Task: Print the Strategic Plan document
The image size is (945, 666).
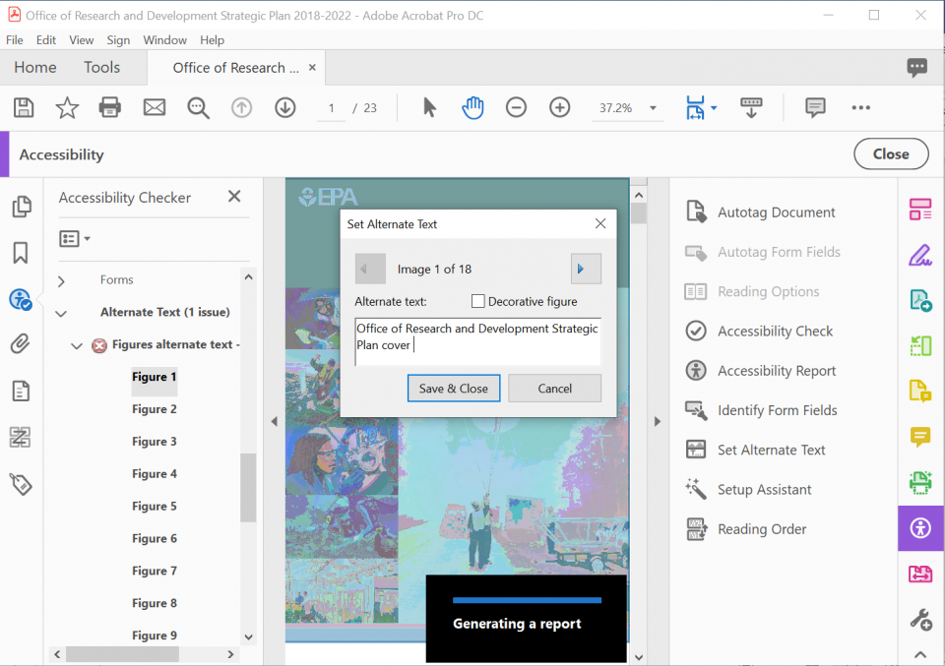Action: (109, 107)
